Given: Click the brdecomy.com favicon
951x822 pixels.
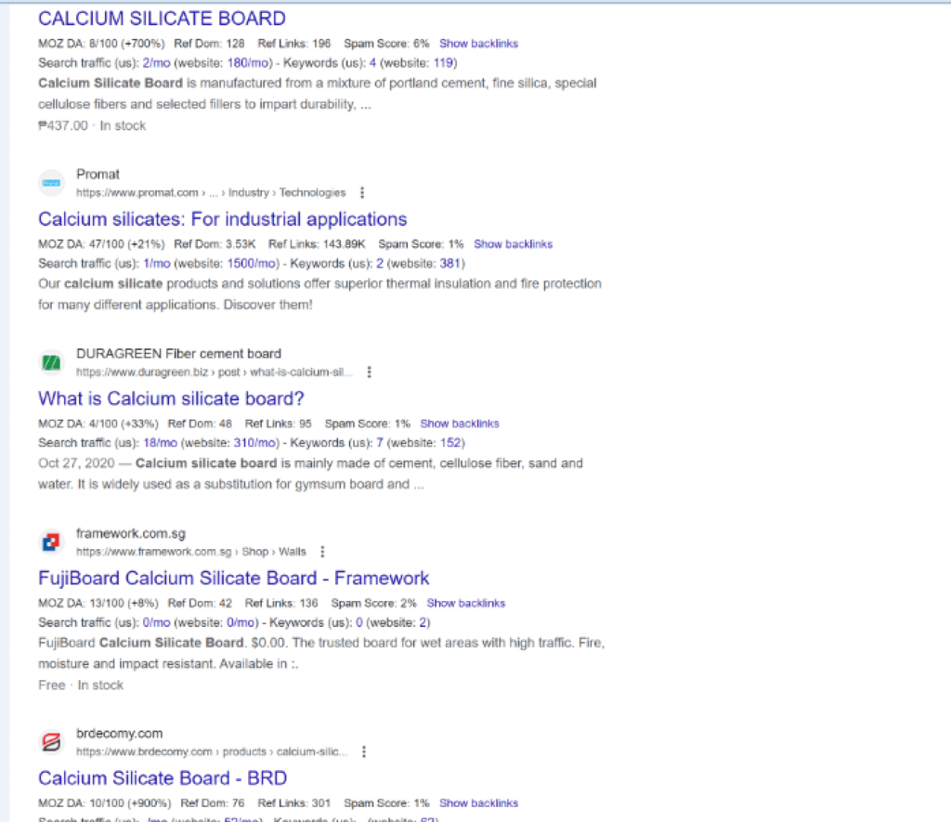Looking at the screenshot, I should click(x=52, y=742).
